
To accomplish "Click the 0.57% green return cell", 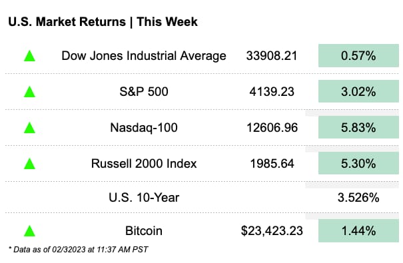I will [x=358, y=56].
